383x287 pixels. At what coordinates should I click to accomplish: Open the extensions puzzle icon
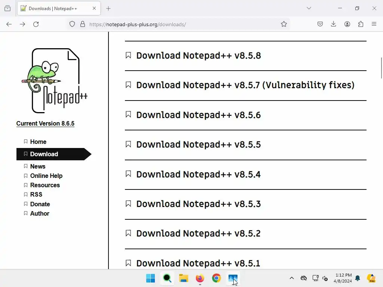pos(361,24)
